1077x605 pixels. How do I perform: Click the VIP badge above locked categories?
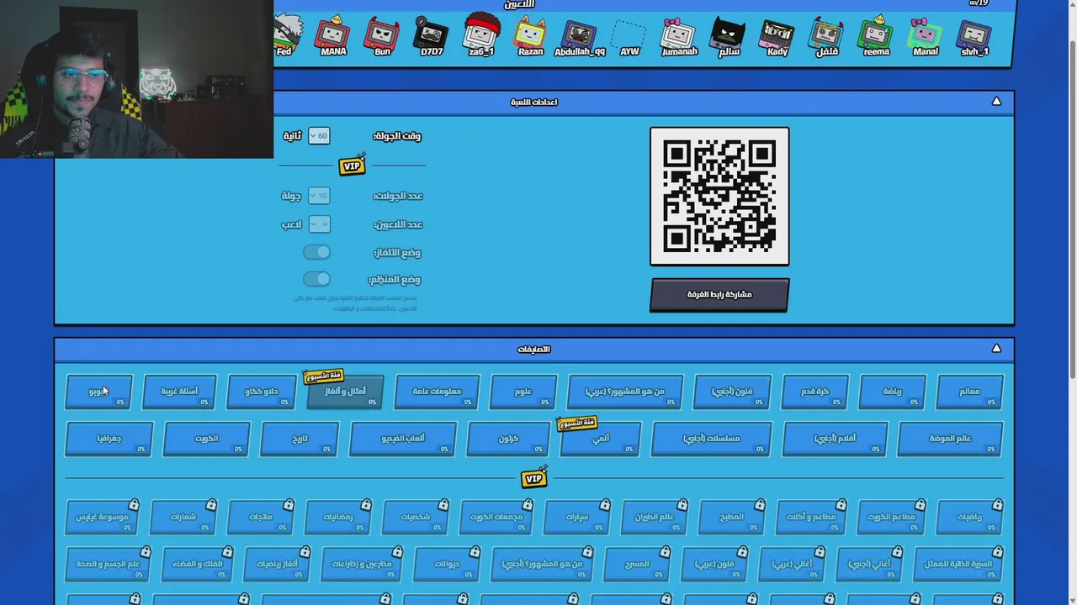coord(534,477)
